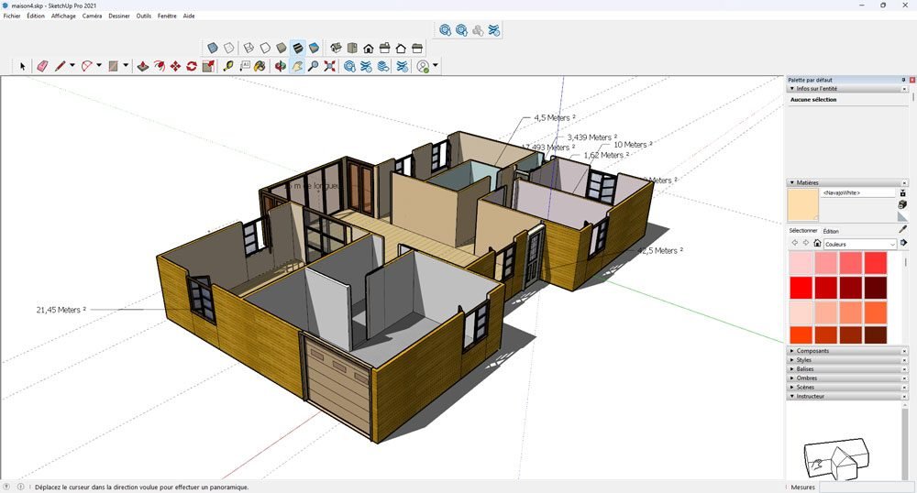Set the black house Front view
917x493 pixels.
(369, 48)
